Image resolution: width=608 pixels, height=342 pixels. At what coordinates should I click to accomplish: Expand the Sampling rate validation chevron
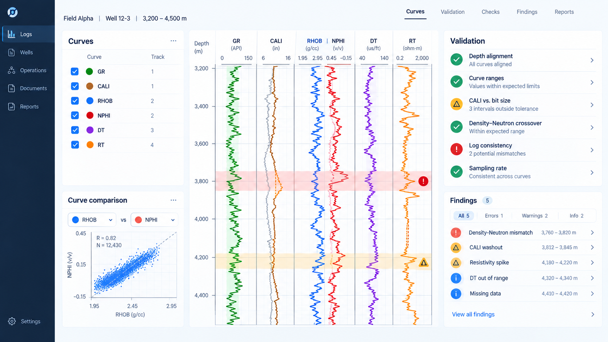point(592,173)
